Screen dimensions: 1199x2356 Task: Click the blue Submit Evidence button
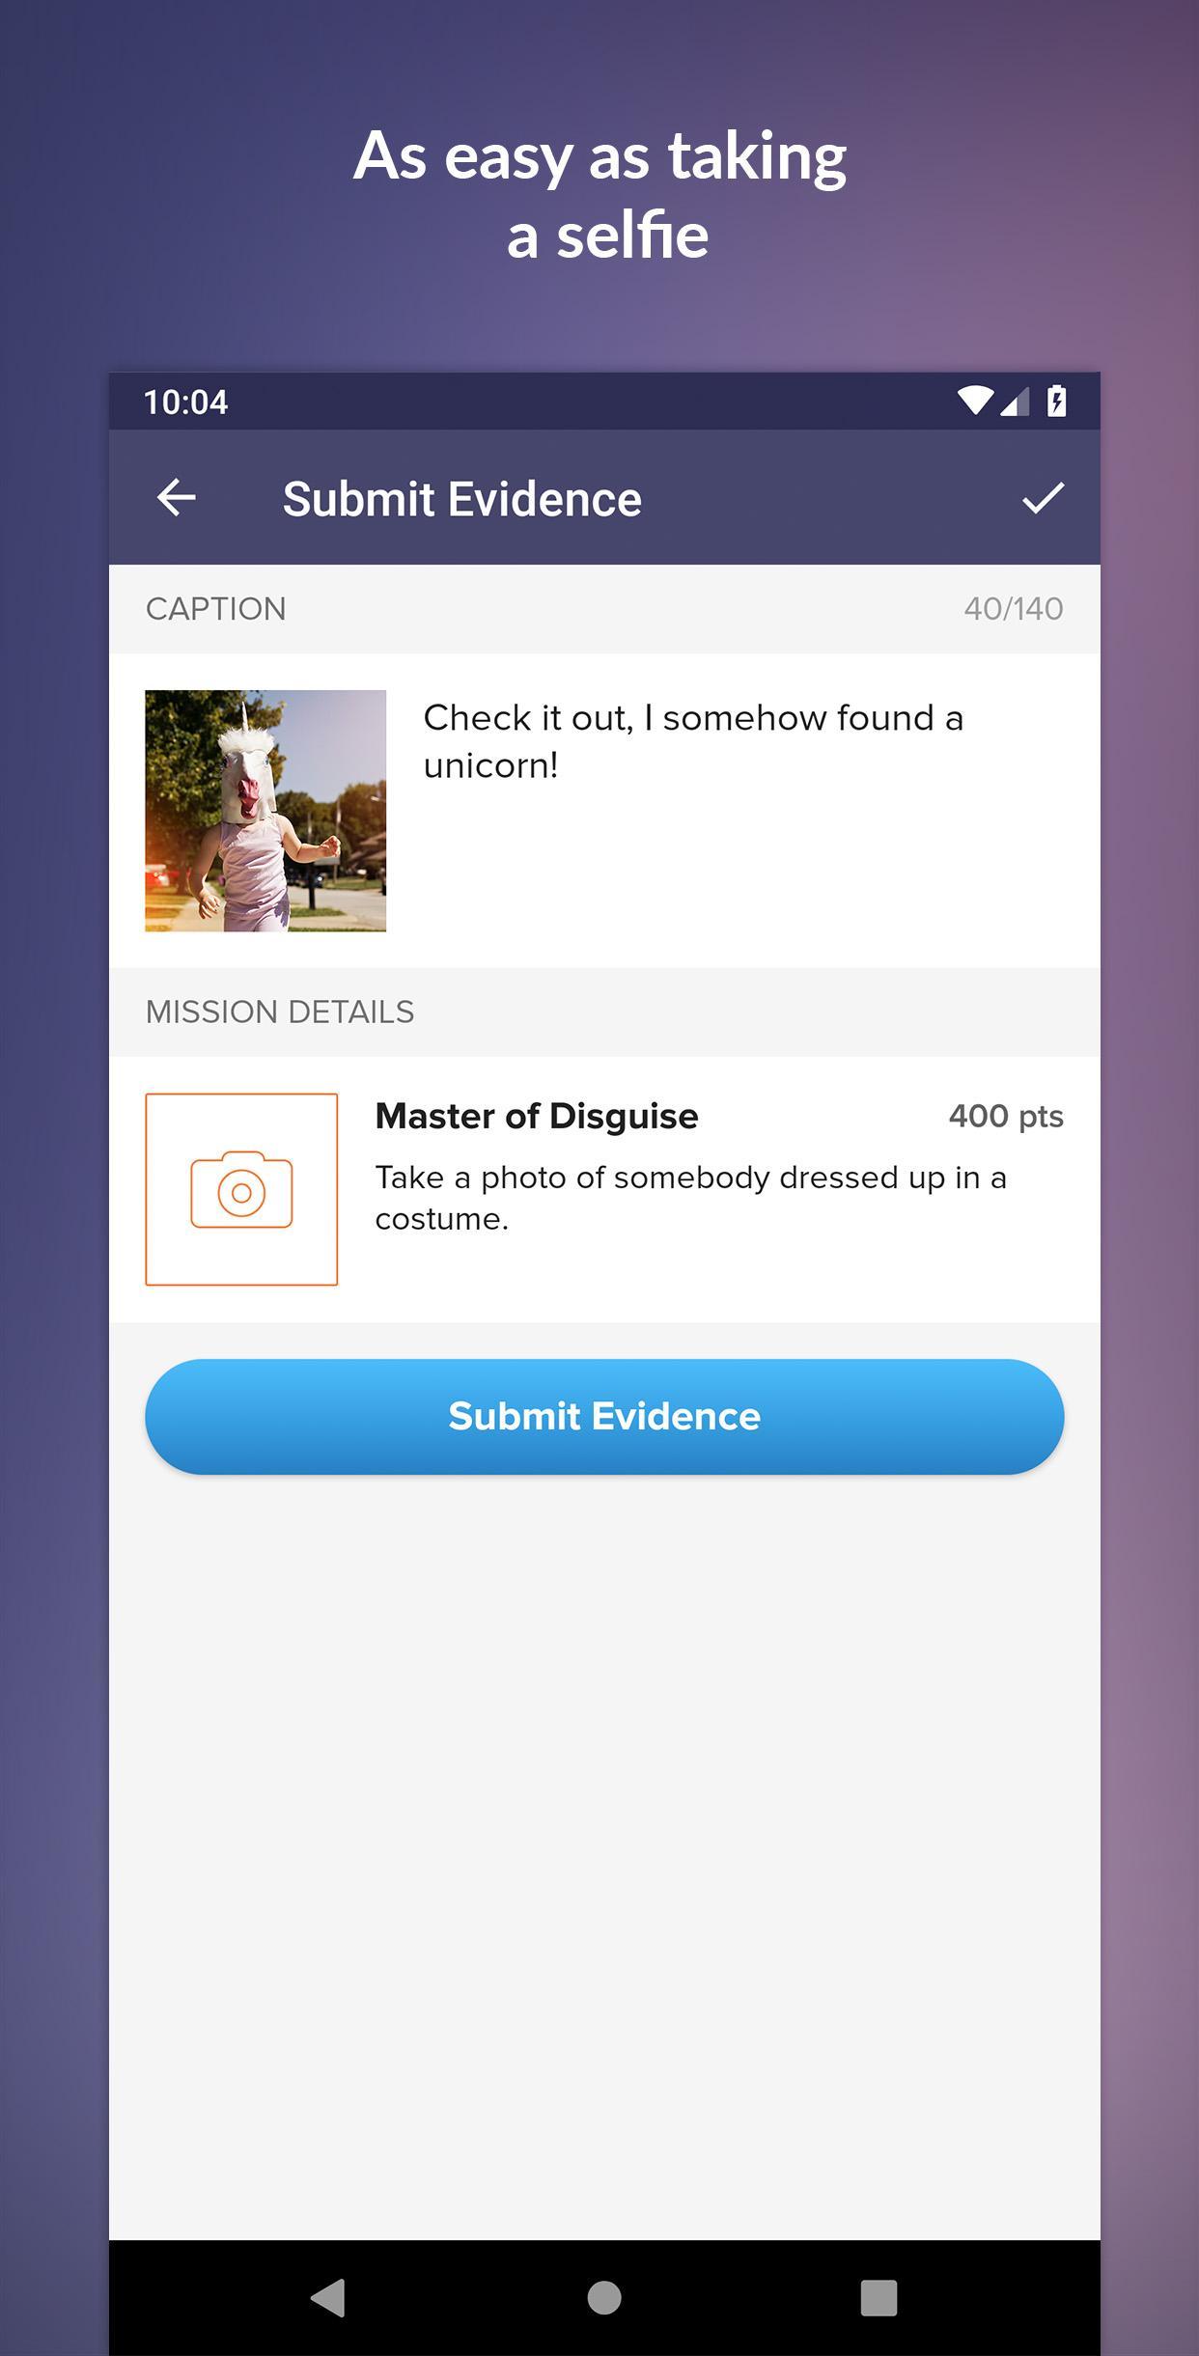click(604, 1416)
